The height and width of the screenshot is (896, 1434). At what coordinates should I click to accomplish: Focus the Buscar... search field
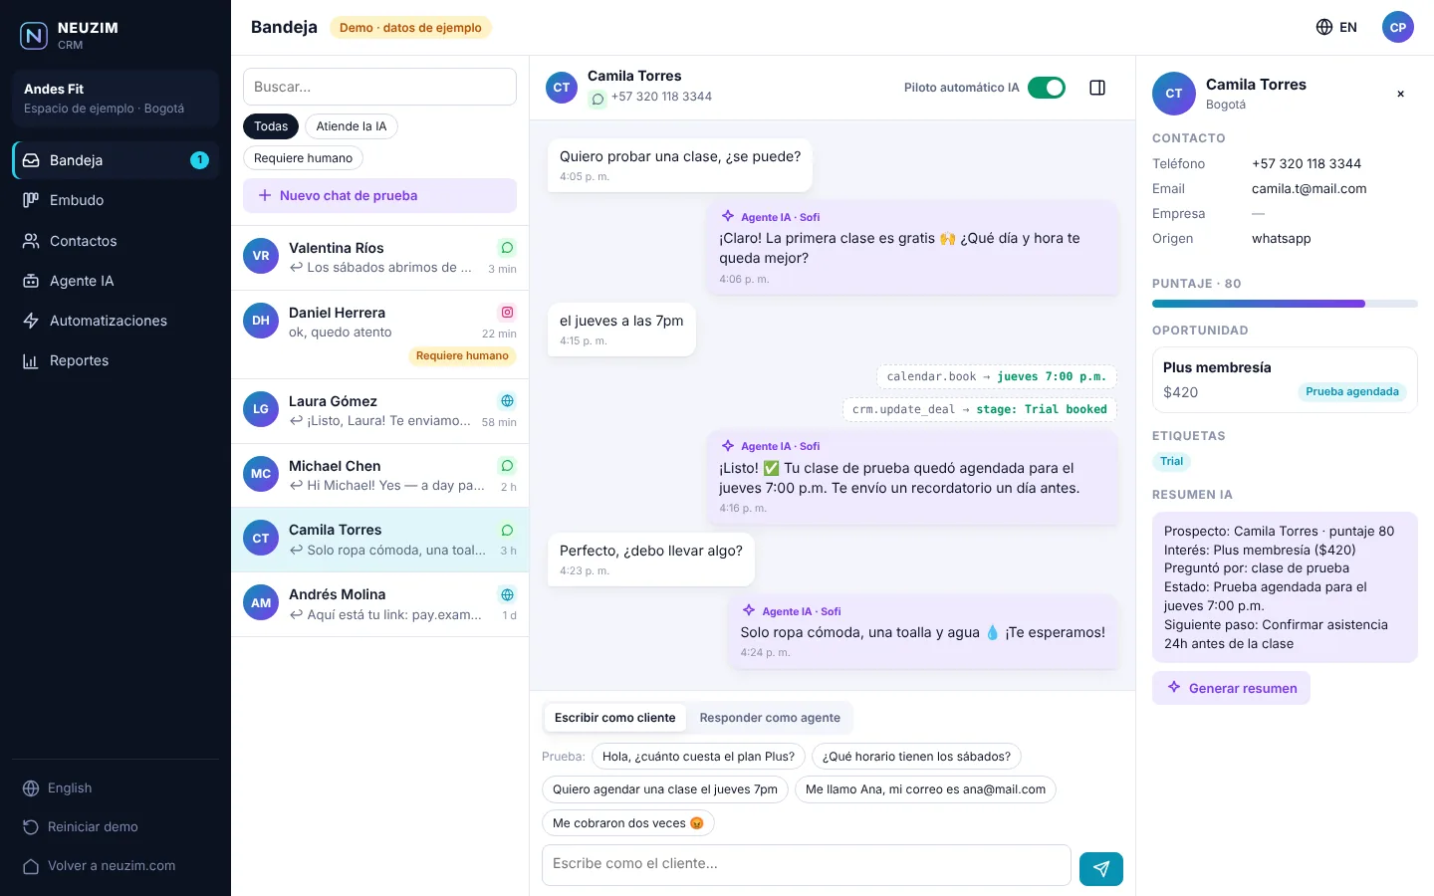pyautogui.click(x=379, y=87)
